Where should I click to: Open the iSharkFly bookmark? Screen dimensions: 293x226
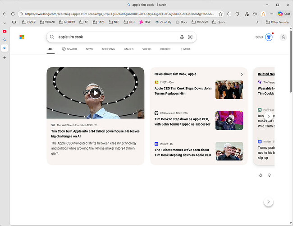pos(163,22)
